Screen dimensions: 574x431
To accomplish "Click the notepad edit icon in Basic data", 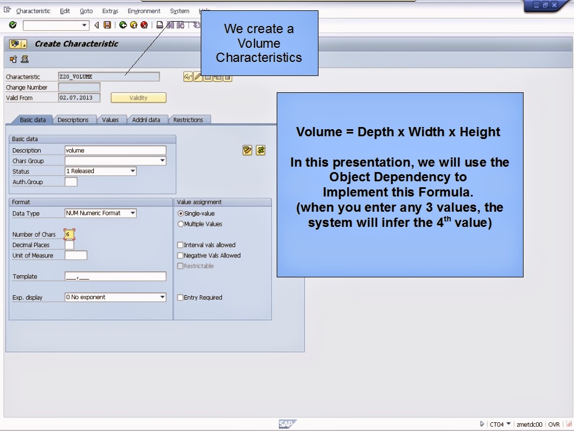I will click(x=247, y=150).
